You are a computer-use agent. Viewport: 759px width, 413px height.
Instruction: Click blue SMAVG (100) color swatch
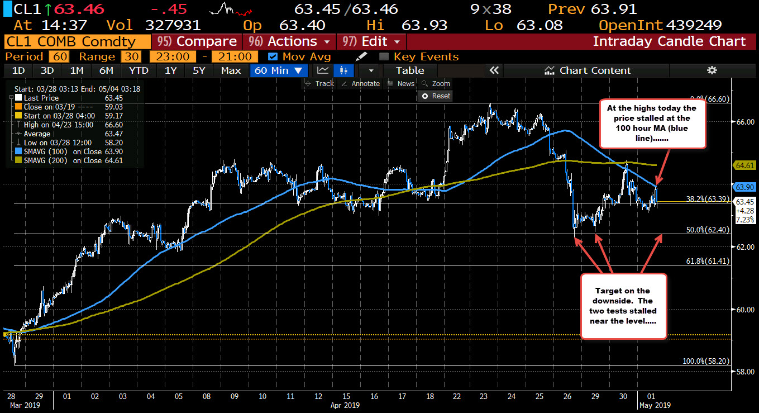[18, 151]
